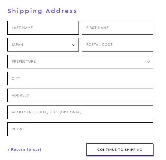Click the PREFECTURE placeholder label
Viewport: 166px width, 160px height.
pyautogui.click(x=24, y=62)
